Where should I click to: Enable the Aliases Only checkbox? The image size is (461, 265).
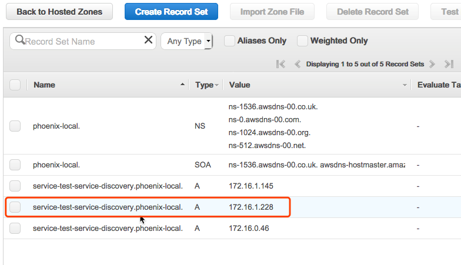(x=229, y=41)
